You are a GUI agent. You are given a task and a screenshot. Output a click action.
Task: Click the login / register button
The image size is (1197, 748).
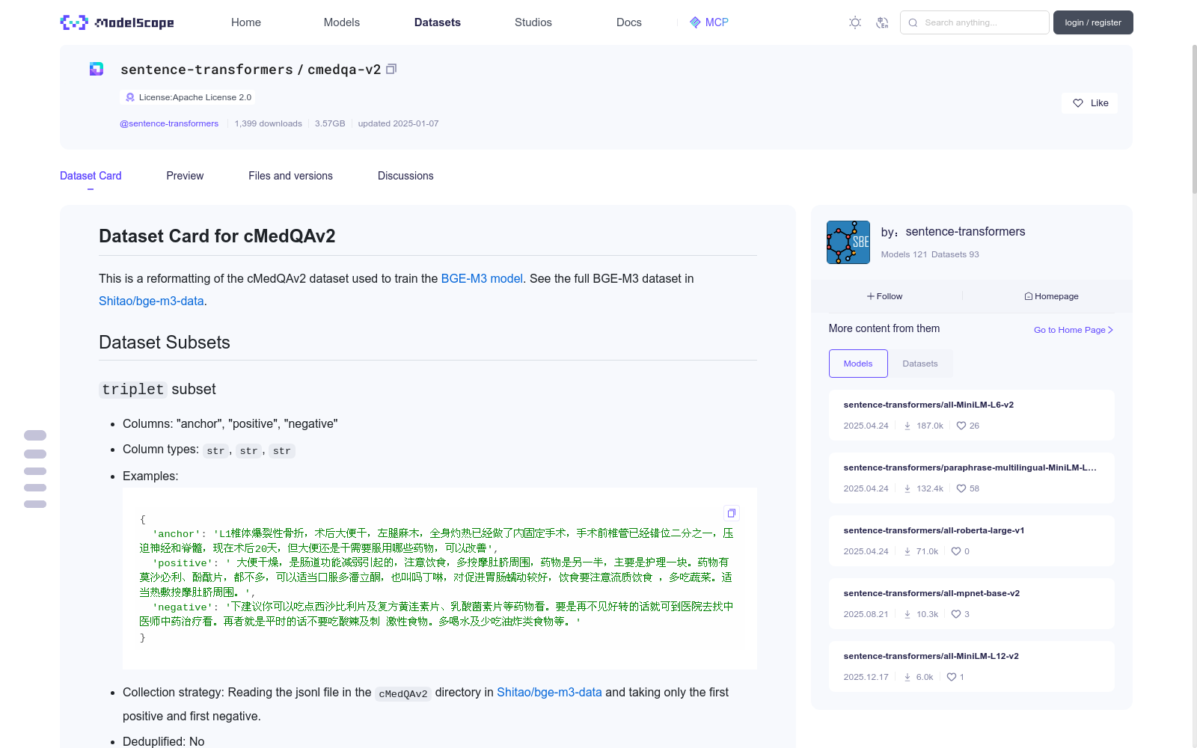1093,22
